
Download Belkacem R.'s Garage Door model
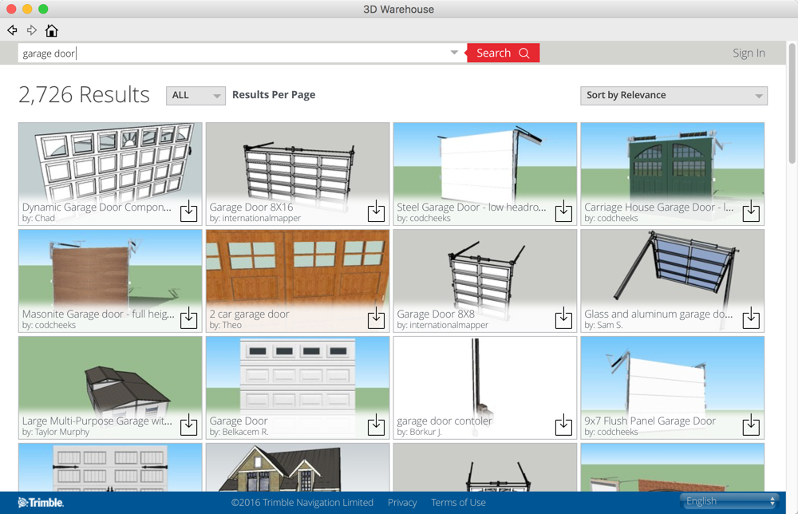(x=376, y=425)
